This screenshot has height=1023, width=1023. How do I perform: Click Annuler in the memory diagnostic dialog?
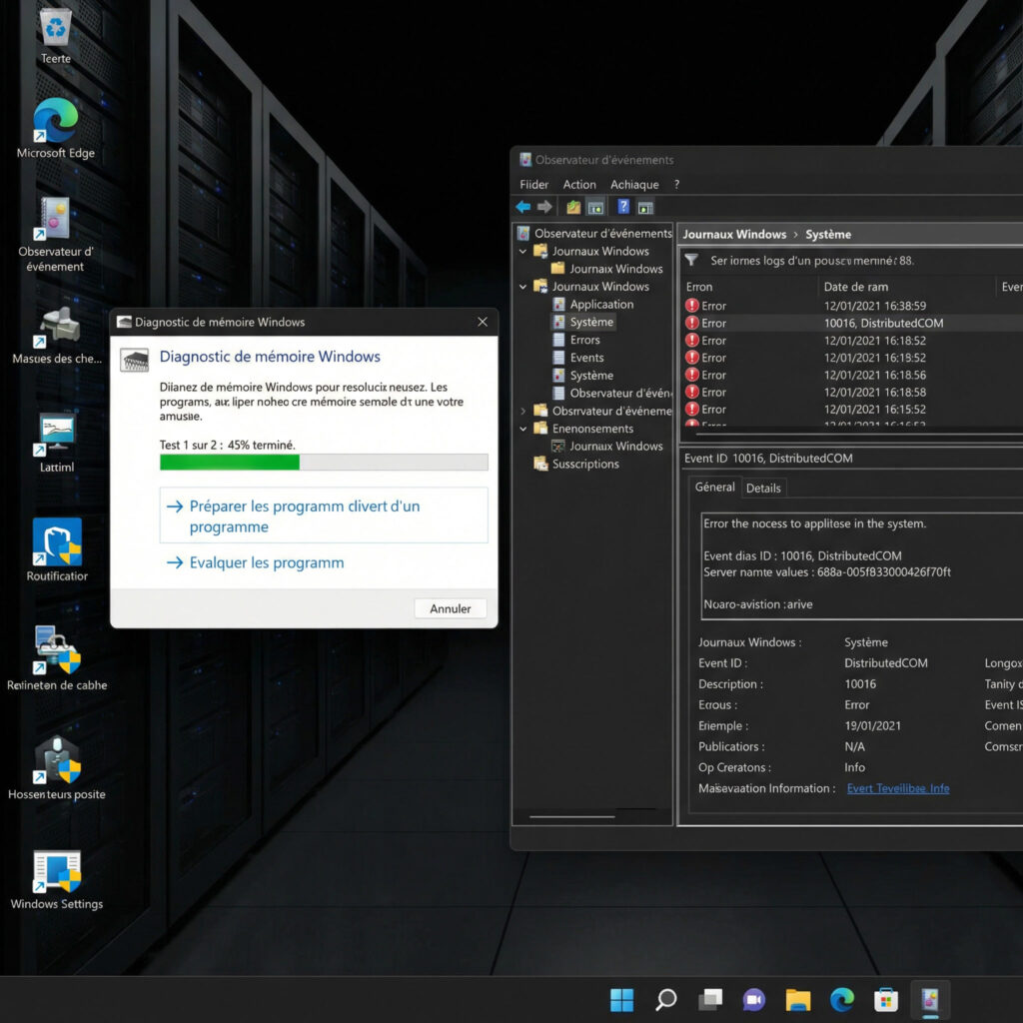coord(450,608)
